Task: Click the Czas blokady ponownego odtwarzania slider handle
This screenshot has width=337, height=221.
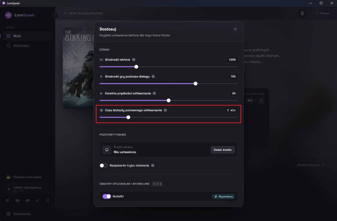Action: click(x=128, y=117)
